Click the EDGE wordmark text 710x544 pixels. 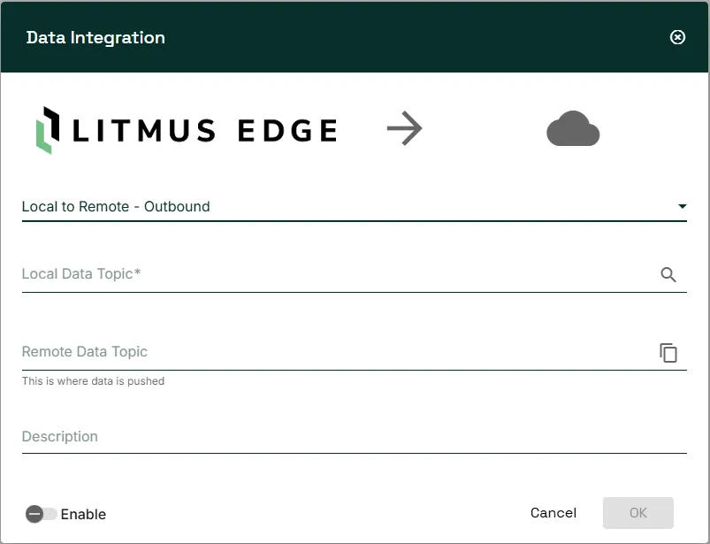click(287, 131)
